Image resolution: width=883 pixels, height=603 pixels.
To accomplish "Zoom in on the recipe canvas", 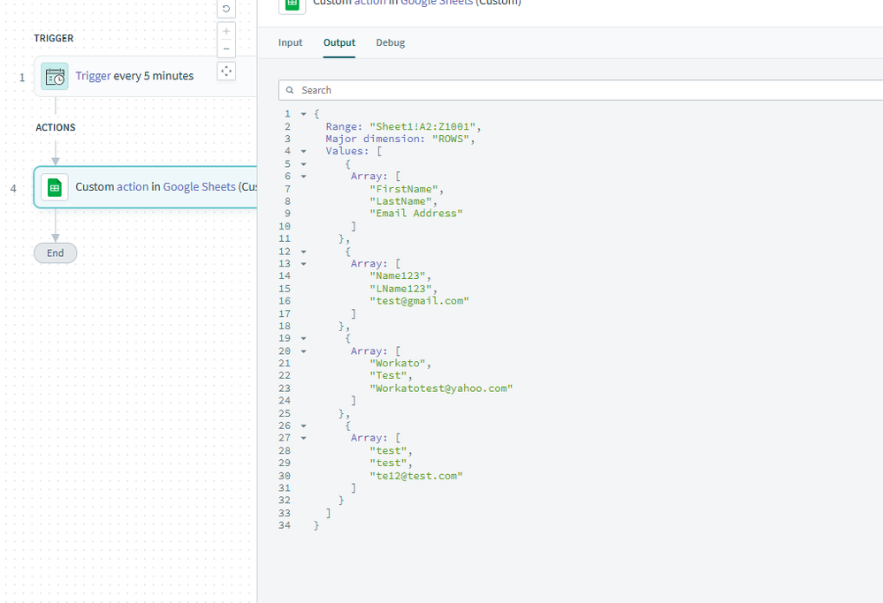I will coord(226,31).
